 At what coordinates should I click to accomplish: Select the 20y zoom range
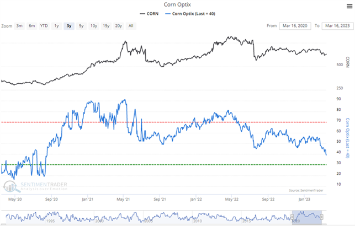coord(119,26)
